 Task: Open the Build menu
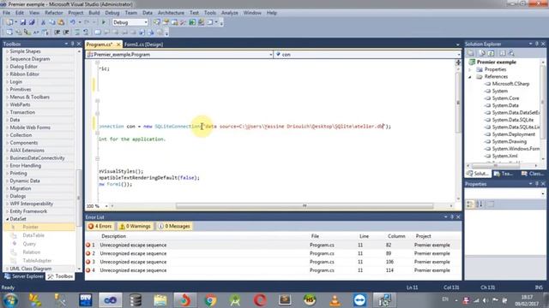94,13
